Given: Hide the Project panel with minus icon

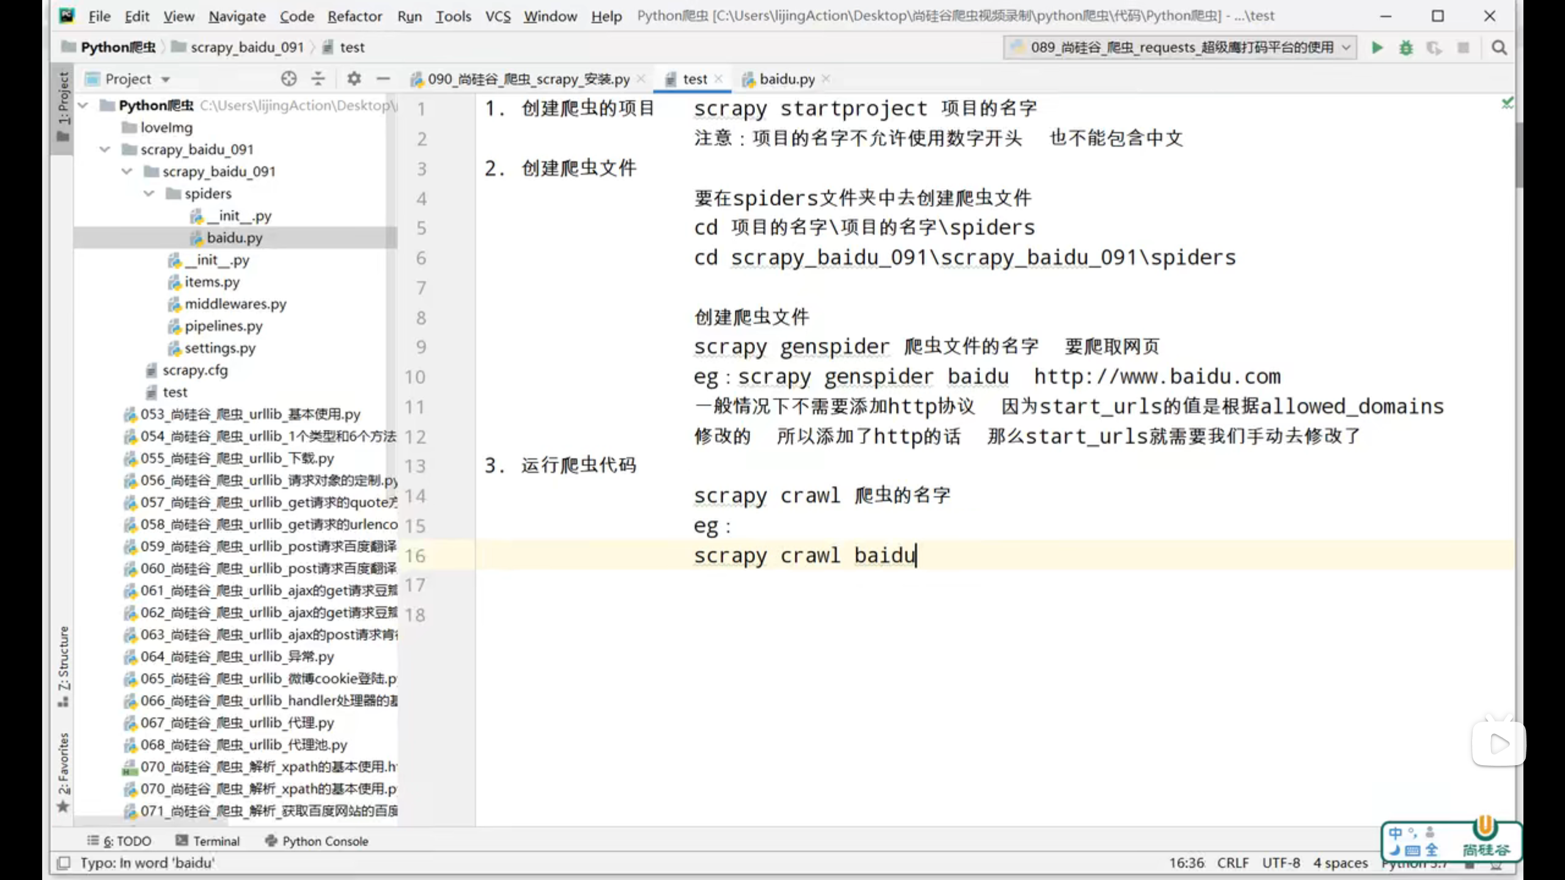Looking at the screenshot, I should click(x=383, y=79).
